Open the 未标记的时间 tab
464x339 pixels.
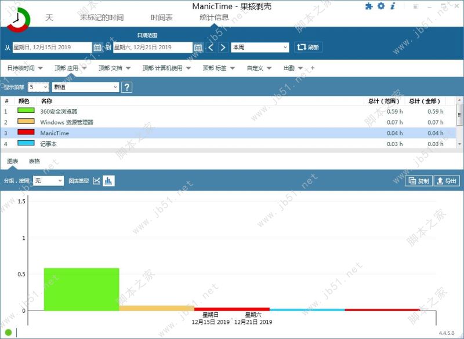(102, 17)
